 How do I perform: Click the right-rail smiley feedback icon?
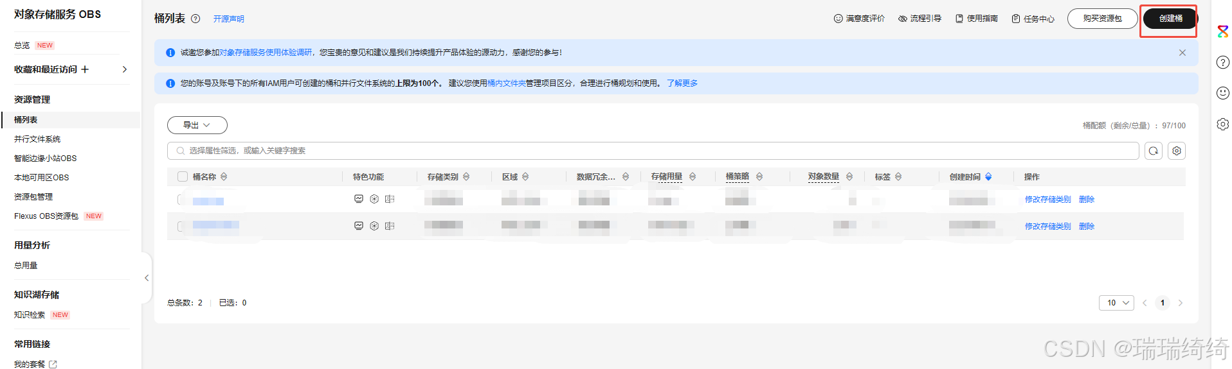1222,93
